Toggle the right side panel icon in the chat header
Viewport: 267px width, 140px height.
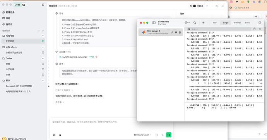pos(222,6)
